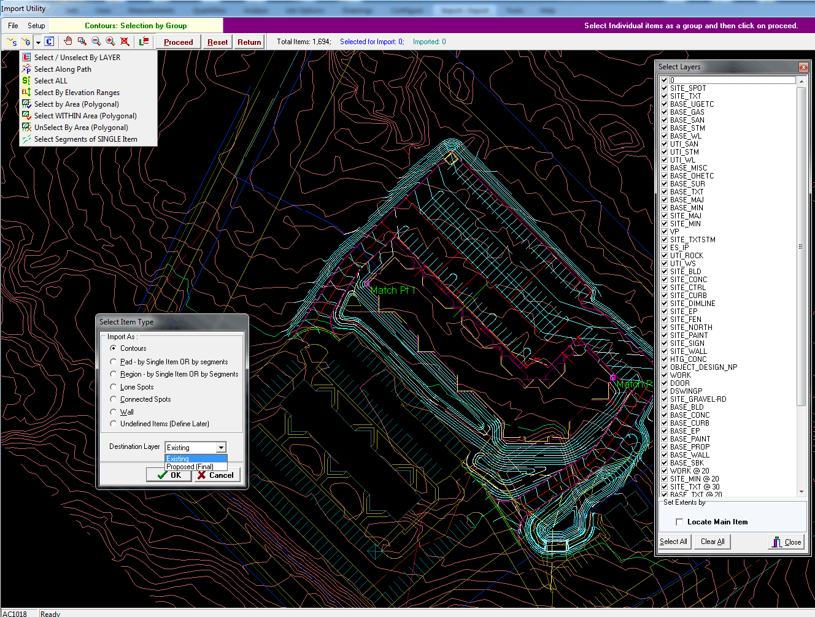This screenshot has width=815, height=617.
Task: Uncheck the SITE_SPOT layer
Action: pyautogui.click(x=665, y=88)
